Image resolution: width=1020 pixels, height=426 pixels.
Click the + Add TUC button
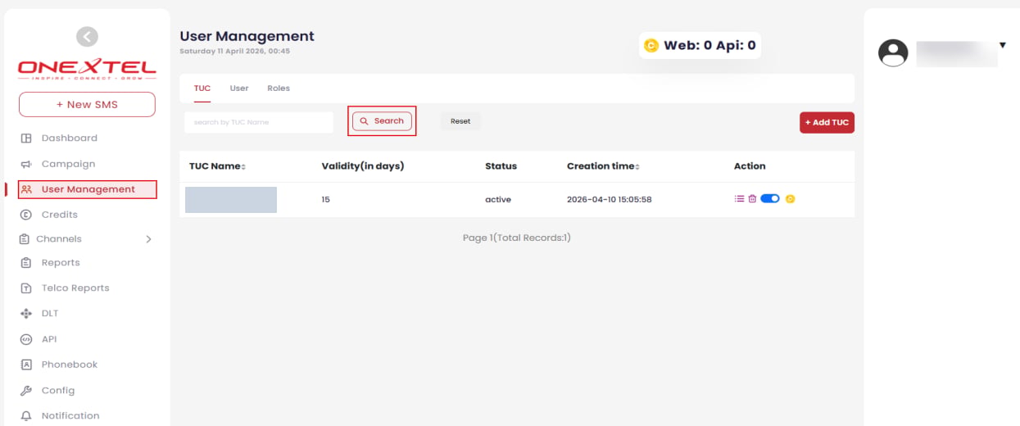[x=827, y=122]
